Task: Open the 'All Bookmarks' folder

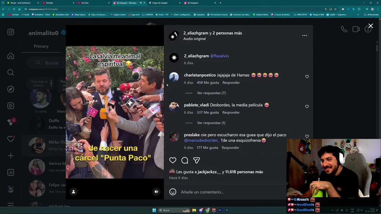Action: [371, 15]
